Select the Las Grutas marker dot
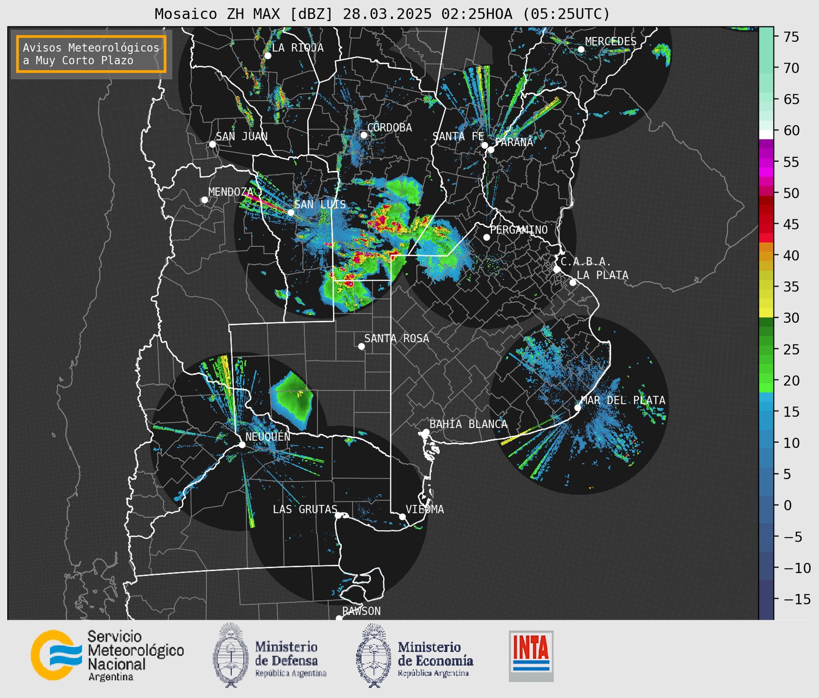The width and height of the screenshot is (819, 698). 338,515
